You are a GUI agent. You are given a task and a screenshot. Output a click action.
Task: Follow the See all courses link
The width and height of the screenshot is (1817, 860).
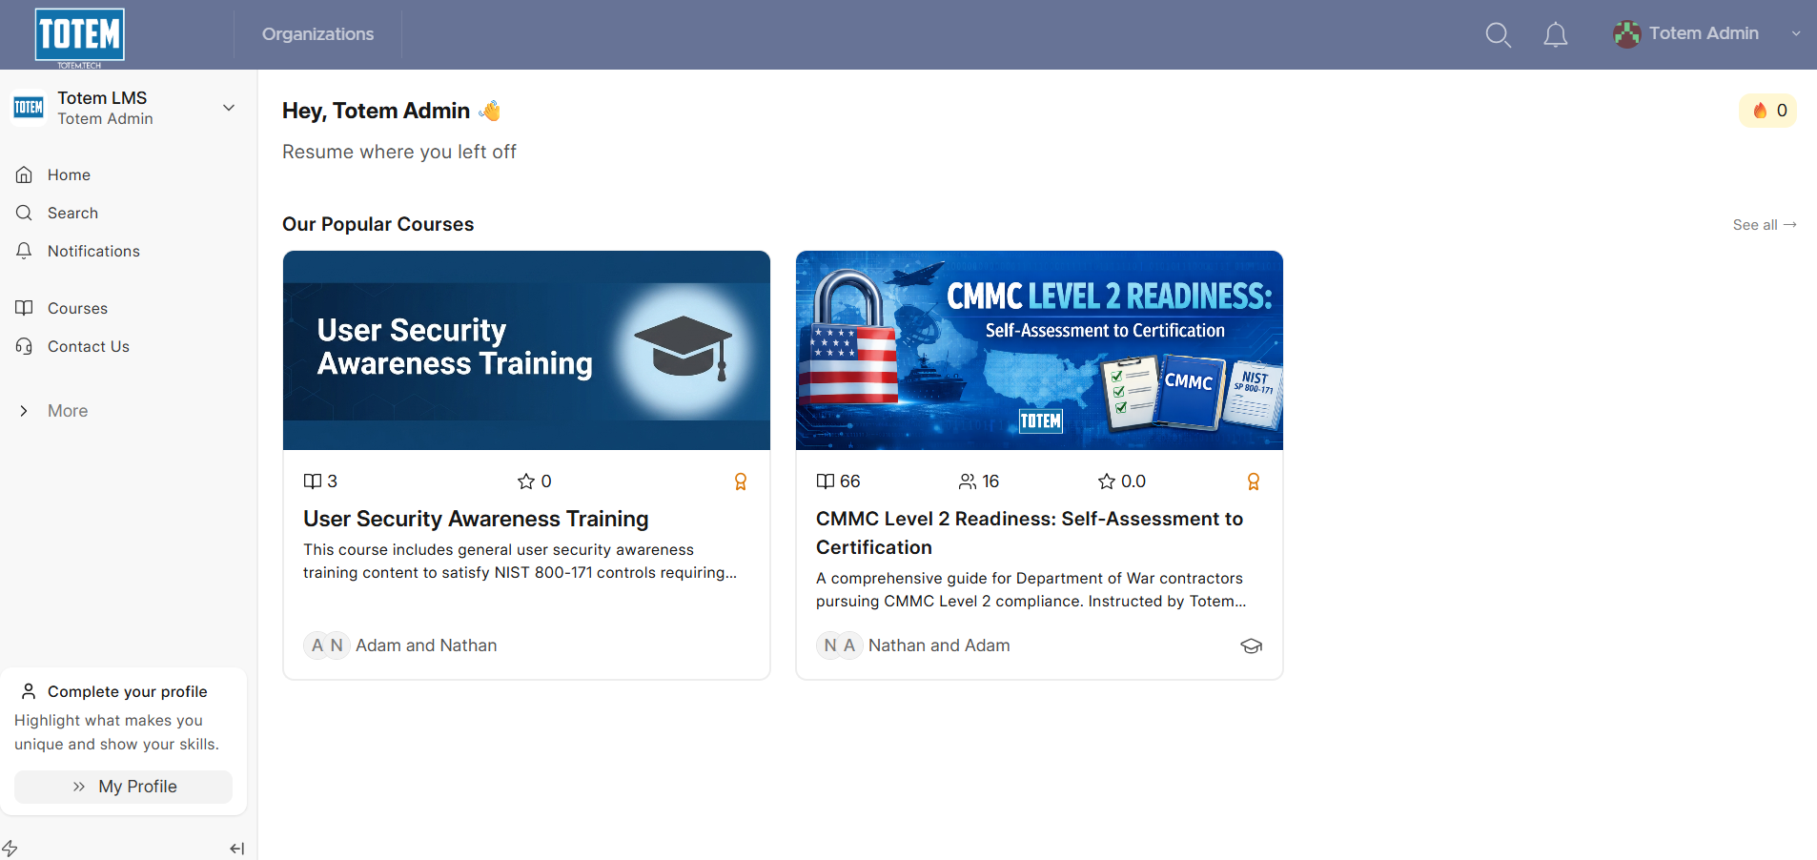(x=1765, y=225)
